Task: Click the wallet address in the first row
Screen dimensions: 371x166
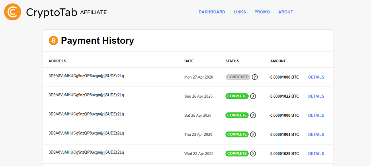Action: pos(86,76)
